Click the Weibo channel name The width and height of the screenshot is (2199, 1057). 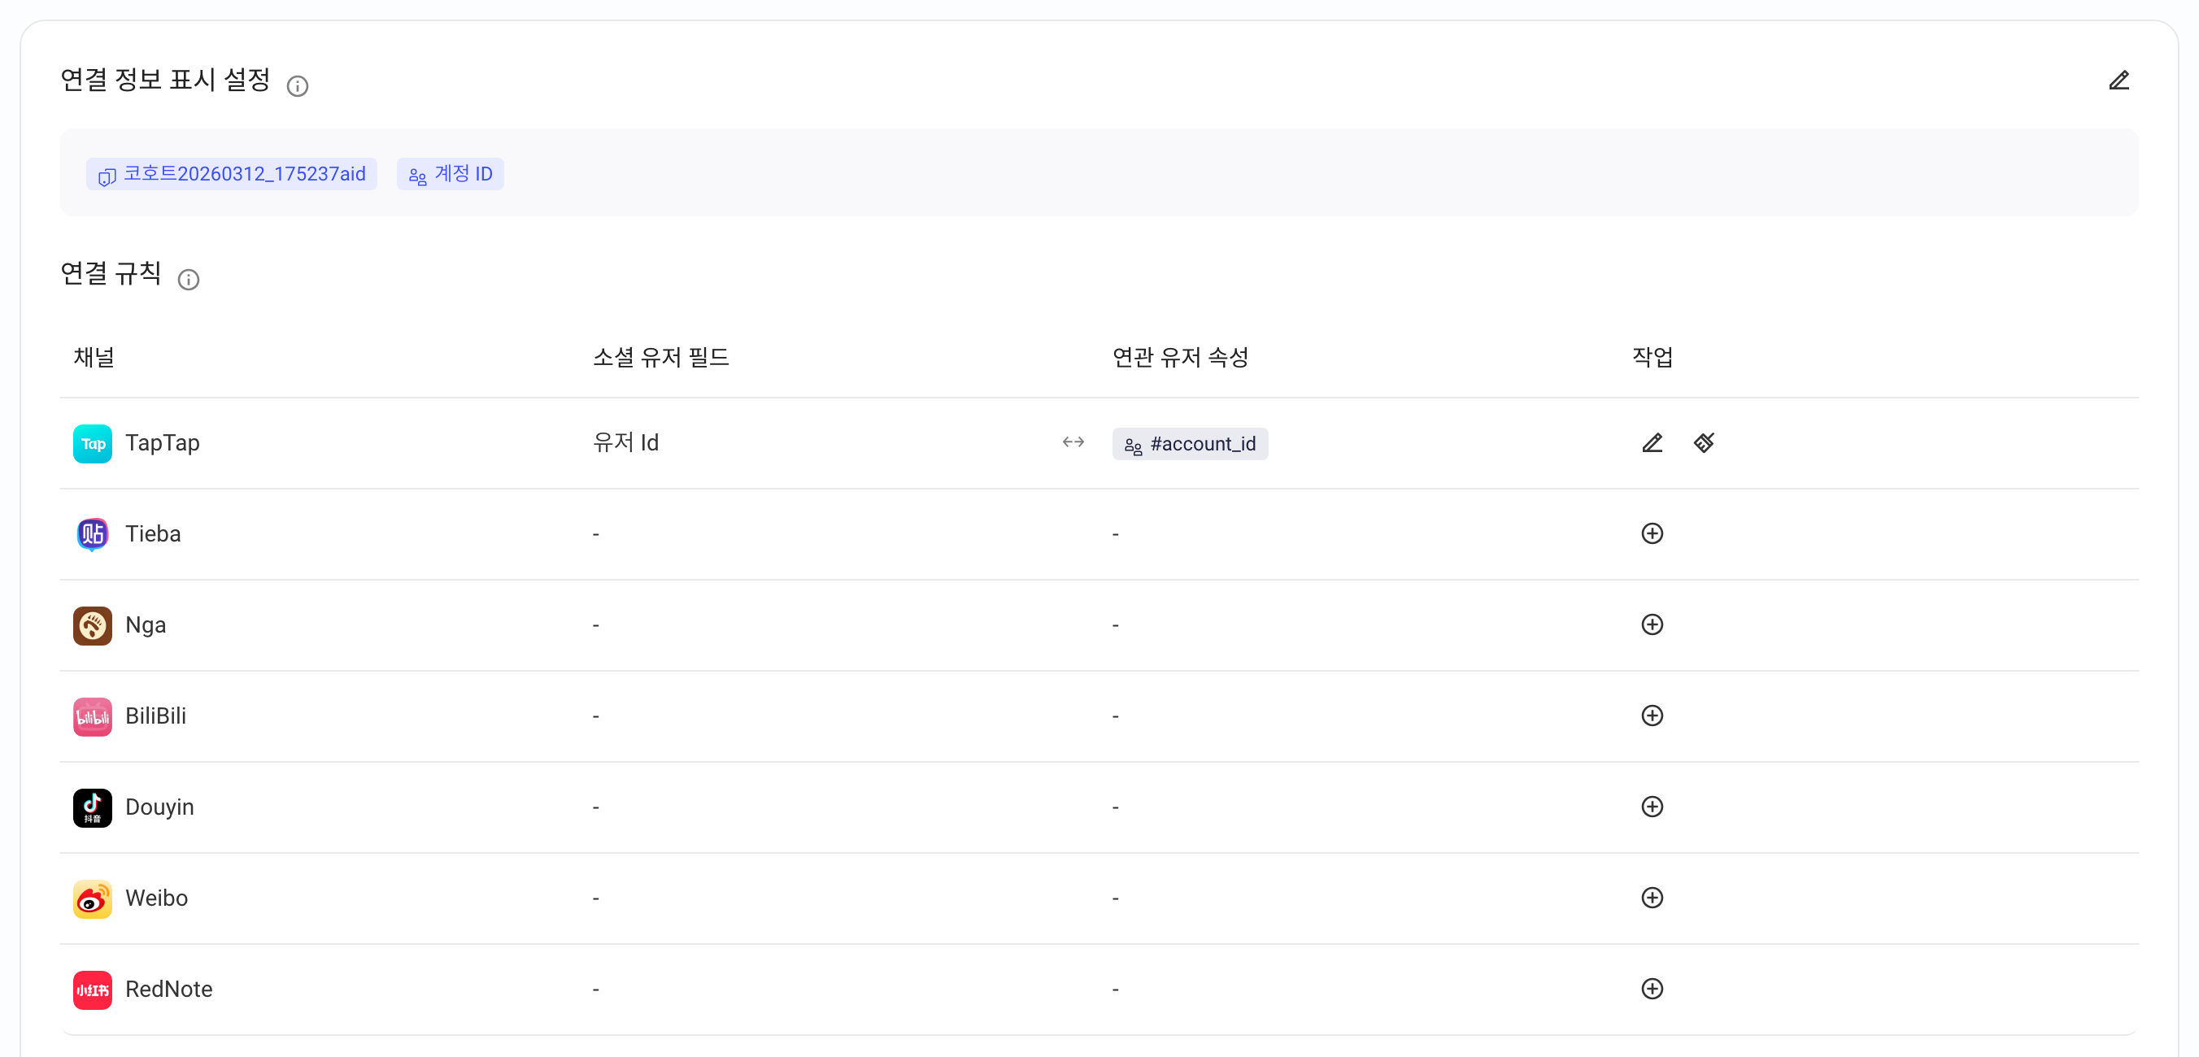[x=156, y=898]
